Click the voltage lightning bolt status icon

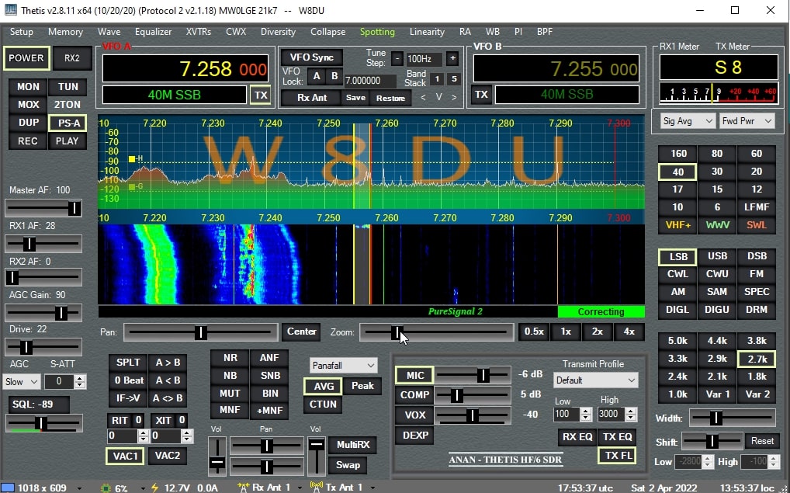[x=154, y=488]
